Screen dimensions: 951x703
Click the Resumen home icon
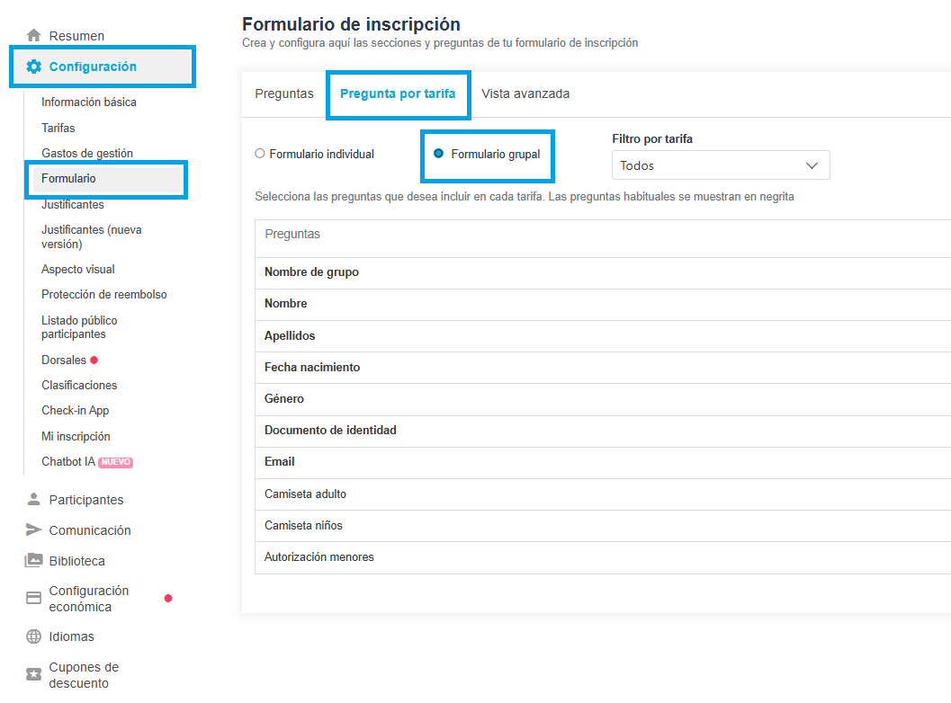click(x=34, y=36)
